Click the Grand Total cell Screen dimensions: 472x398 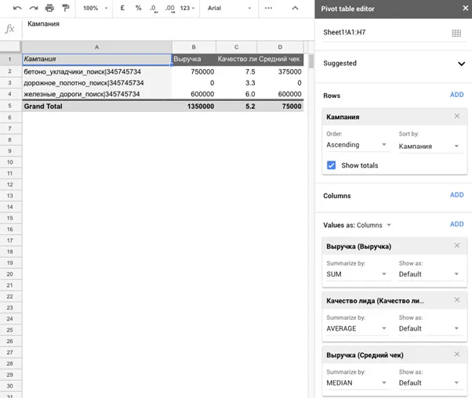96,107
